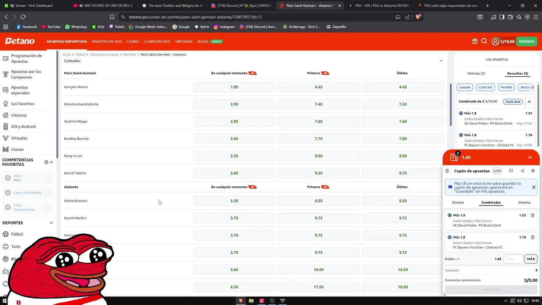Viewport: 542px width, 305px height.
Task: Bookmark this page with the bookmark icon
Action: (112, 17)
